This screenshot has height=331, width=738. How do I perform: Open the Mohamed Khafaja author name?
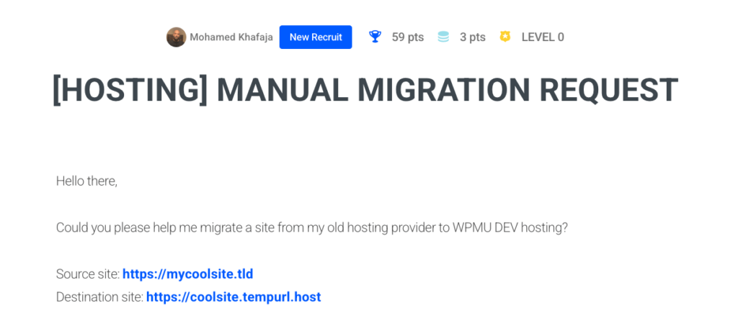[x=231, y=37]
